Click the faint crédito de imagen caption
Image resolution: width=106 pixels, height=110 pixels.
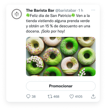click(x=40, y=79)
